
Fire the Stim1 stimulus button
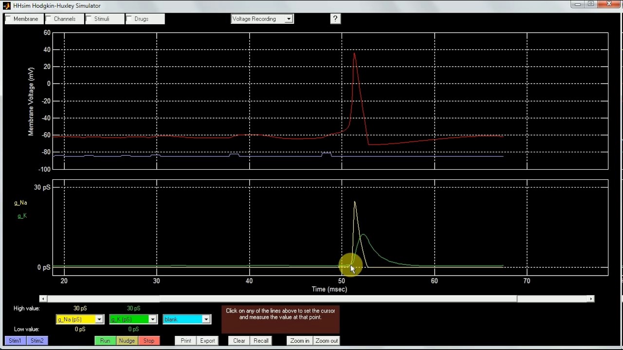click(x=15, y=341)
